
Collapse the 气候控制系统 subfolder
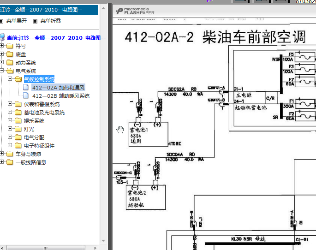click(10, 78)
